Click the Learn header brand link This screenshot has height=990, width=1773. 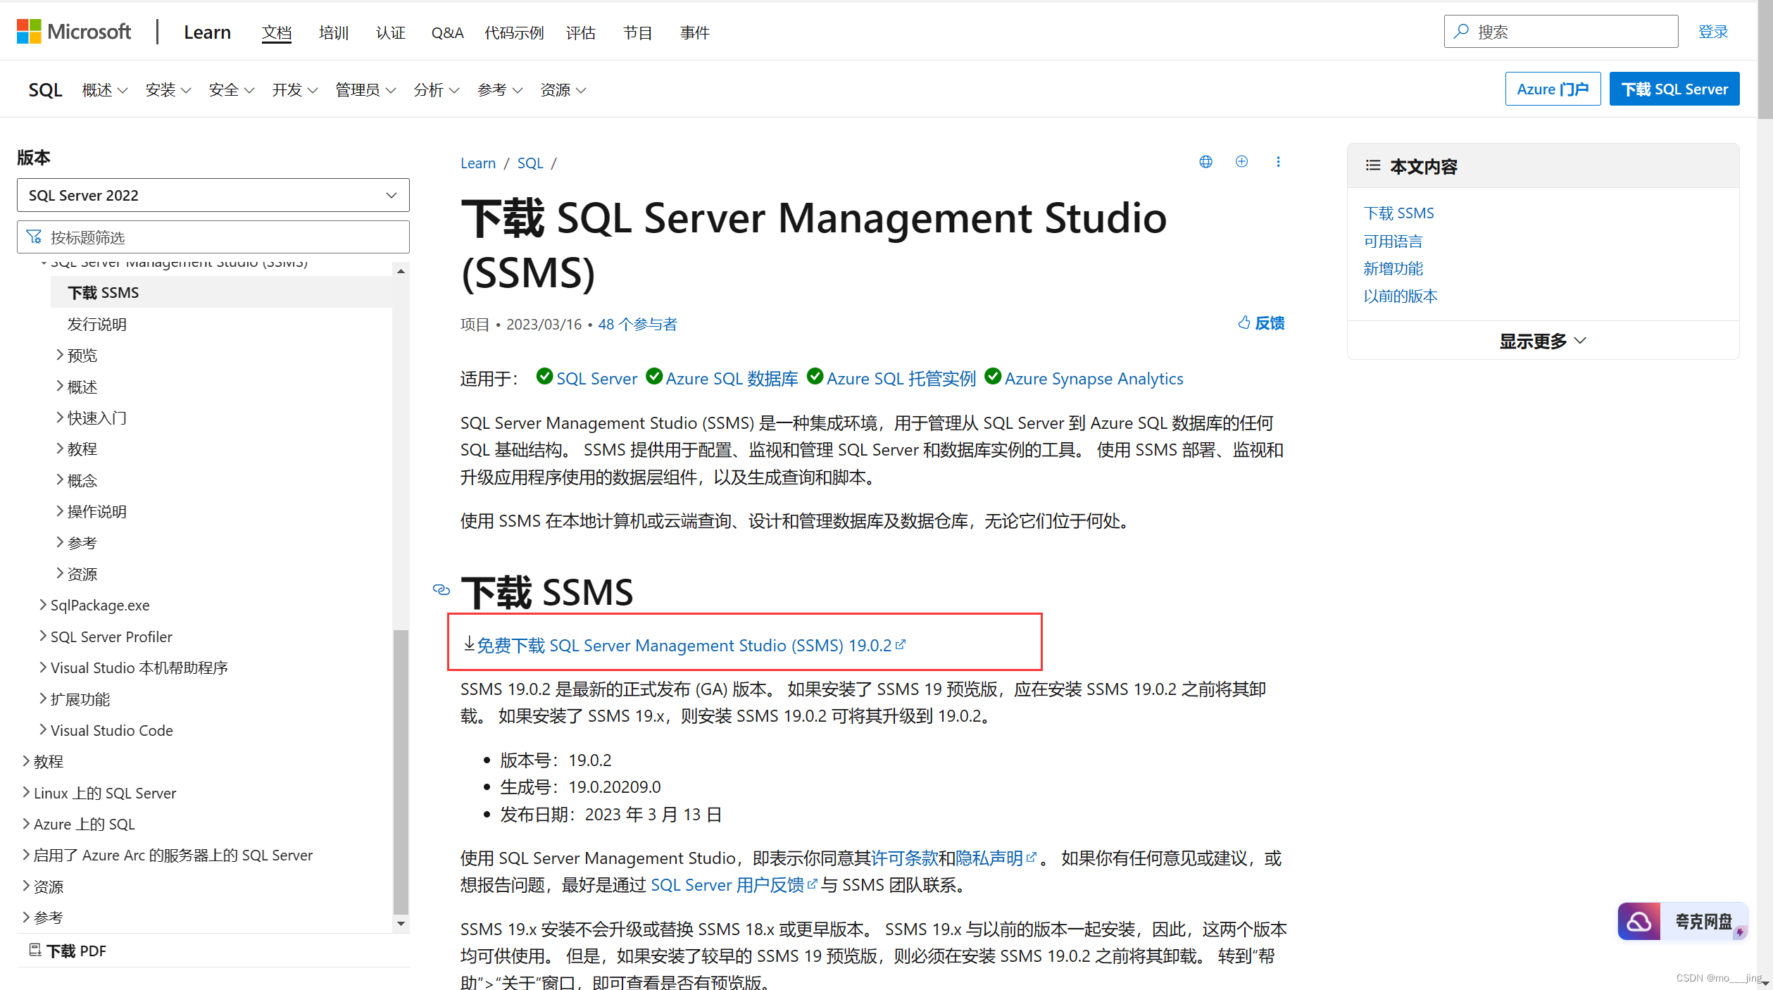(207, 32)
